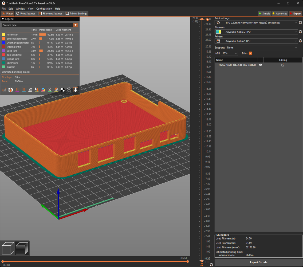Switch to 3D editor view cube icon
Image resolution: width=303 pixels, height=267 pixels.
8,248
